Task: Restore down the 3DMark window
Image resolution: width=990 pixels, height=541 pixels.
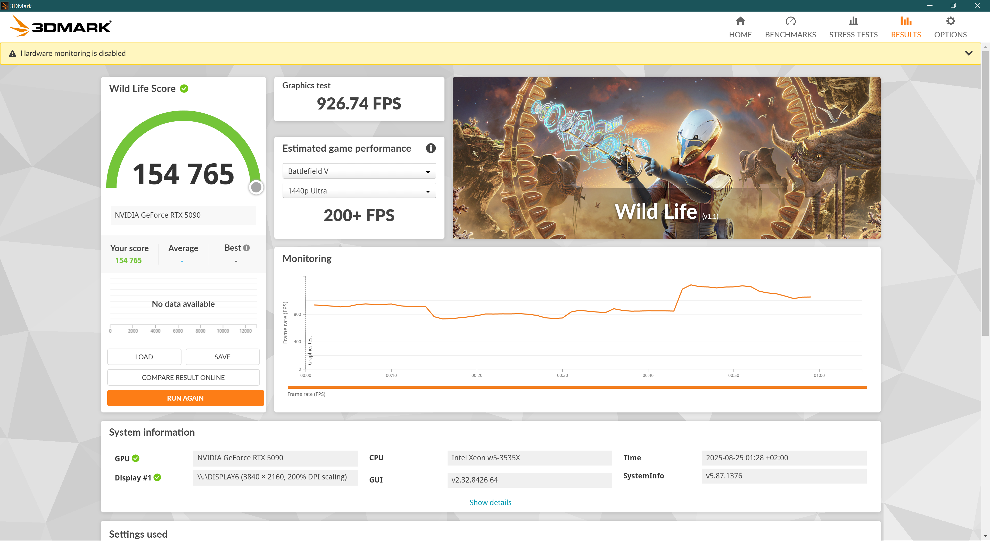Action: pyautogui.click(x=953, y=6)
